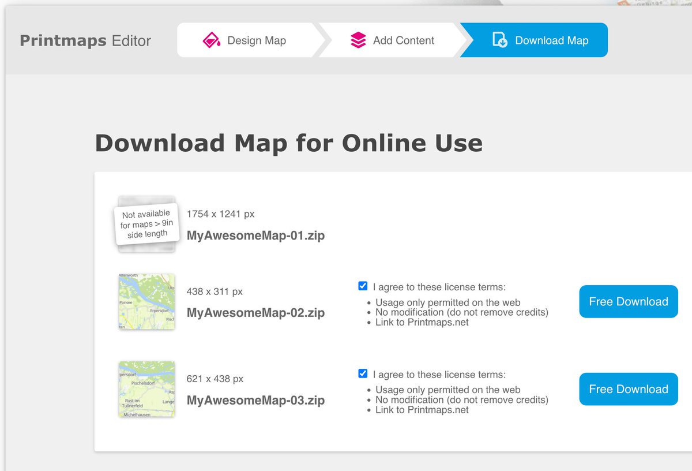692x471 pixels.
Task: Click 'No modification' term for MyAwesomeMap-02.zip
Action: pos(462,312)
